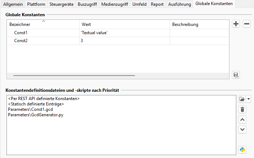The image size is (254, 158).
Task: Move entry down in priority list
Action: coord(242,130)
